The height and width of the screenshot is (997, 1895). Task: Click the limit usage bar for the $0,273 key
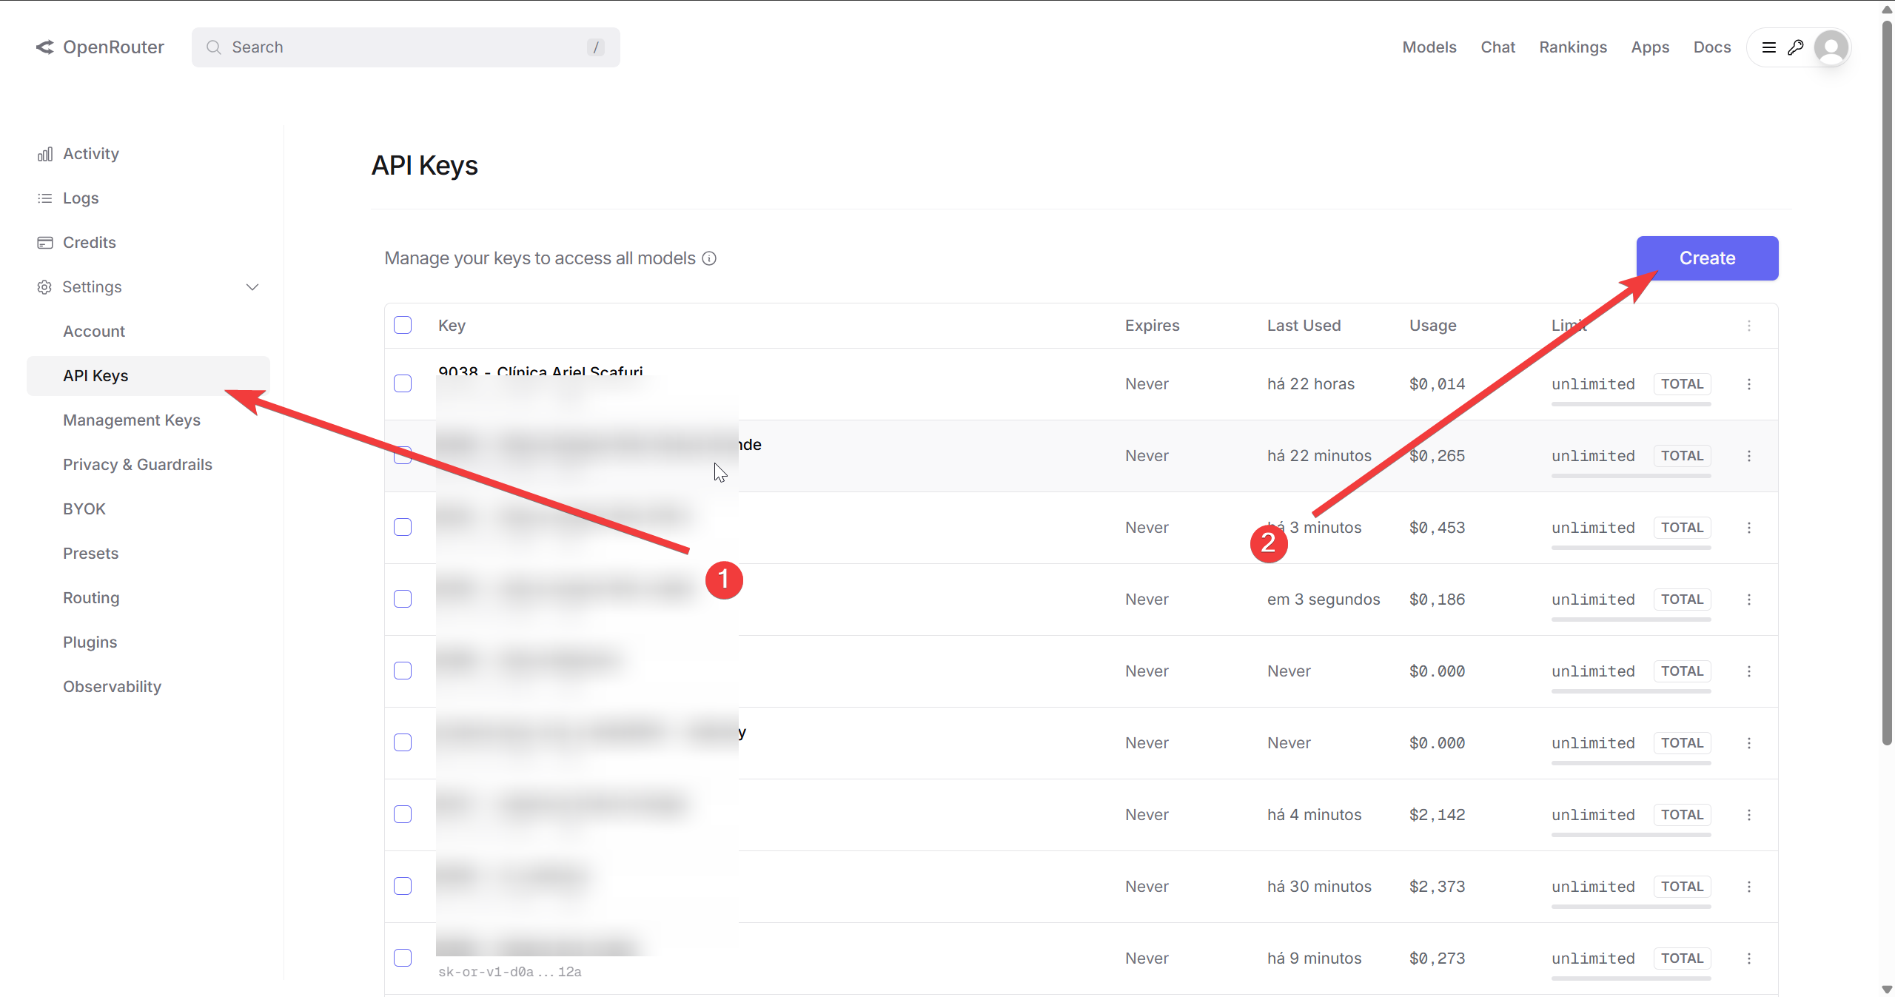point(1631,978)
